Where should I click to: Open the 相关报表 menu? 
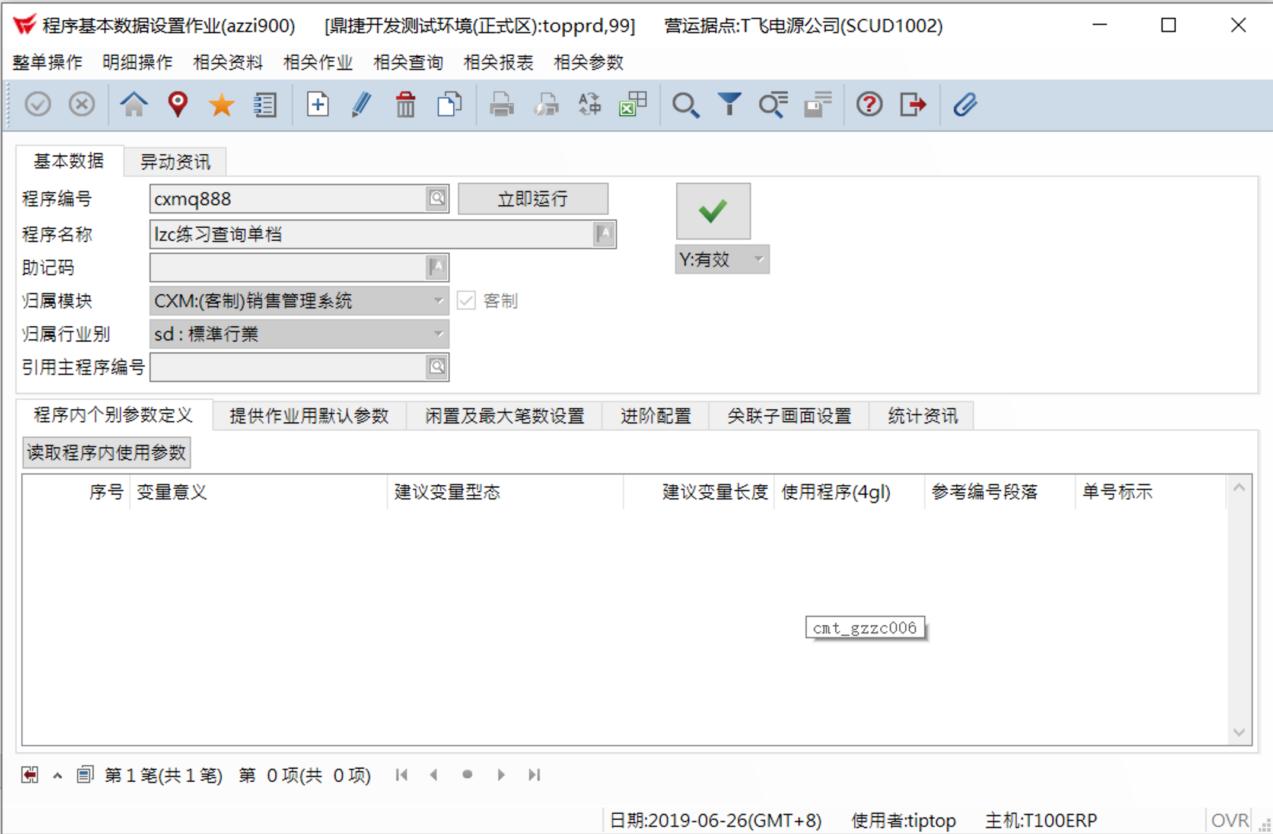tap(498, 62)
